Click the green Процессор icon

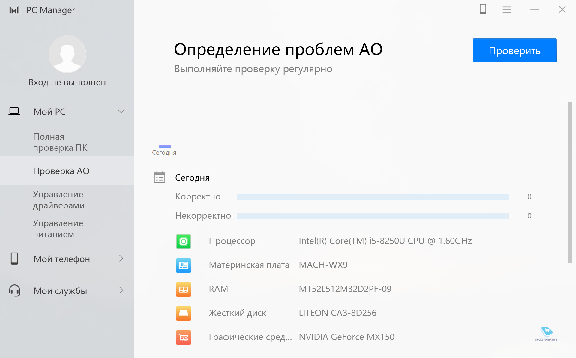184,241
